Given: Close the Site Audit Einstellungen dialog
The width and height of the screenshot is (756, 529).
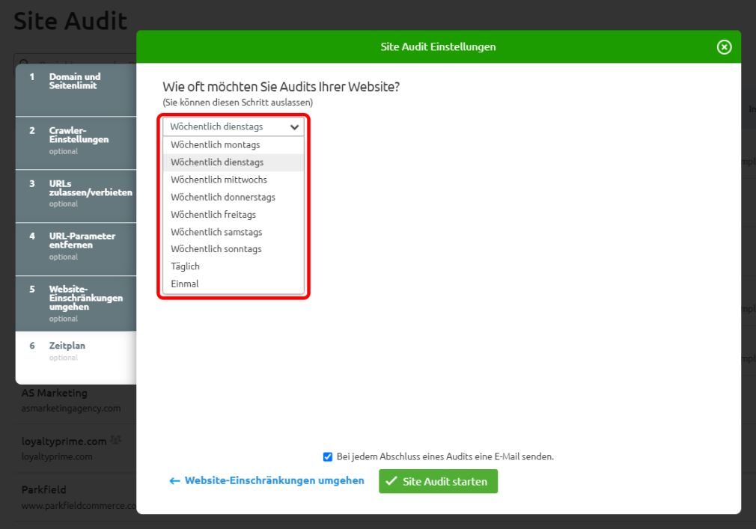Looking at the screenshot, I should (724, 47).
